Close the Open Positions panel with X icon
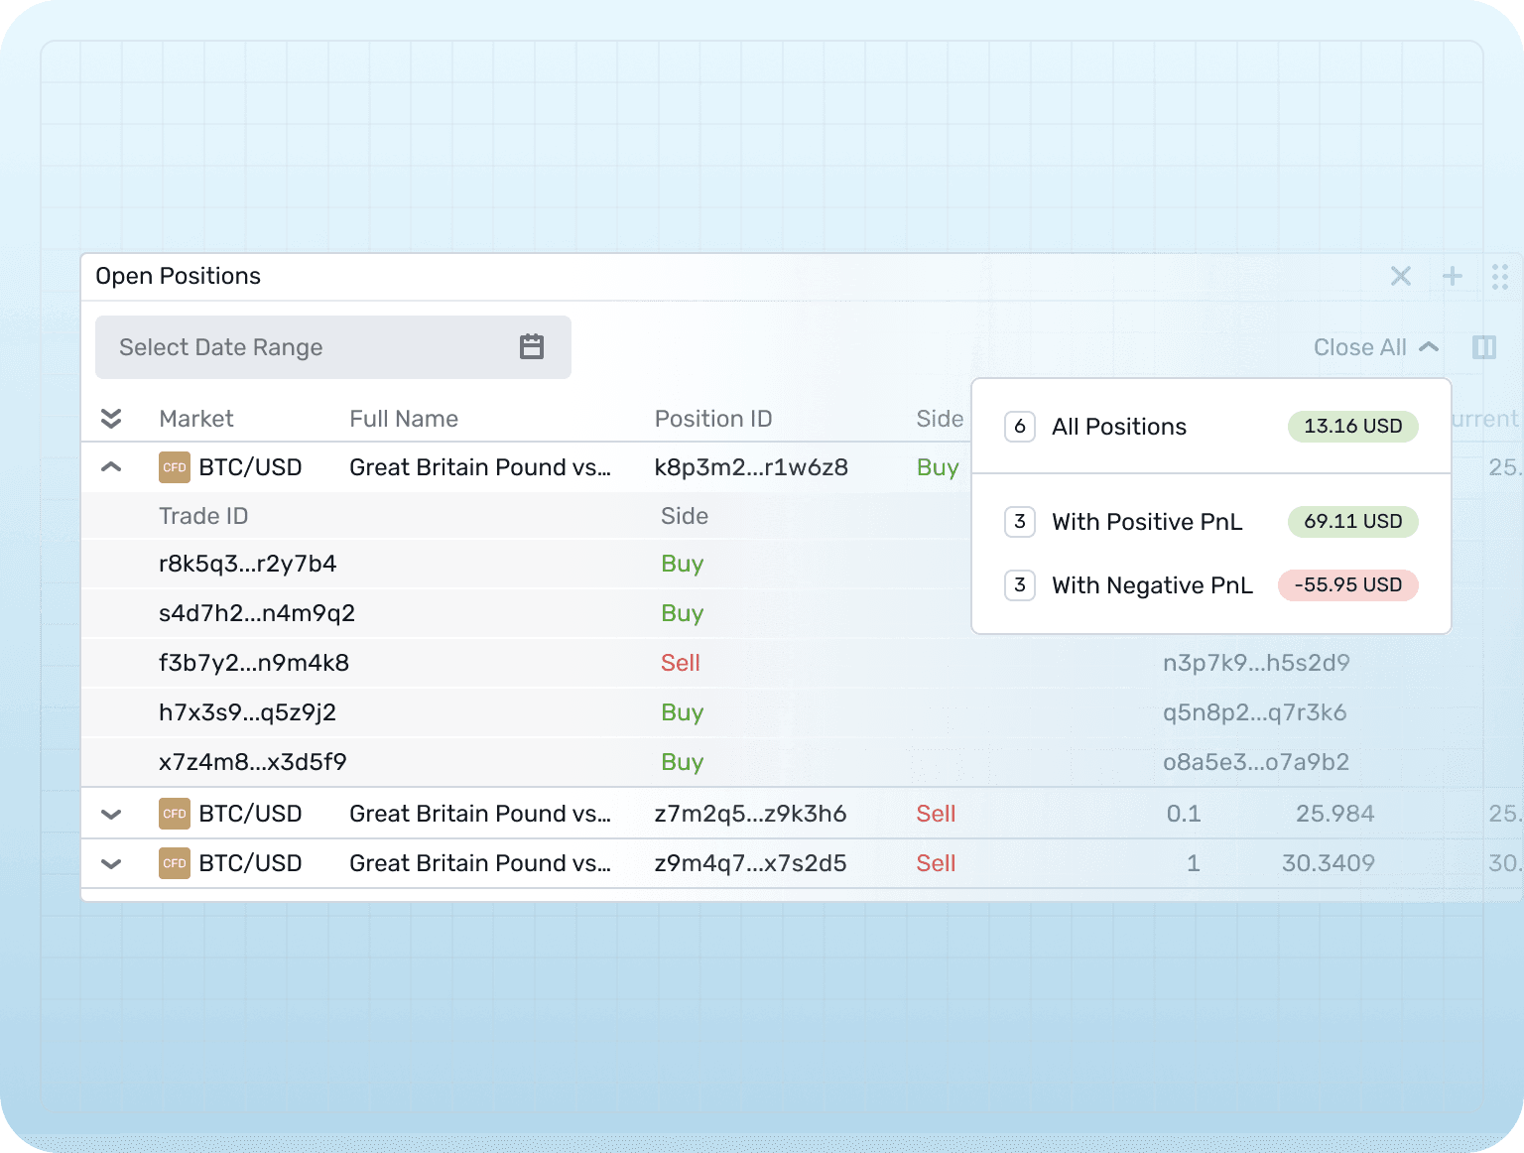 point(1401,276)
